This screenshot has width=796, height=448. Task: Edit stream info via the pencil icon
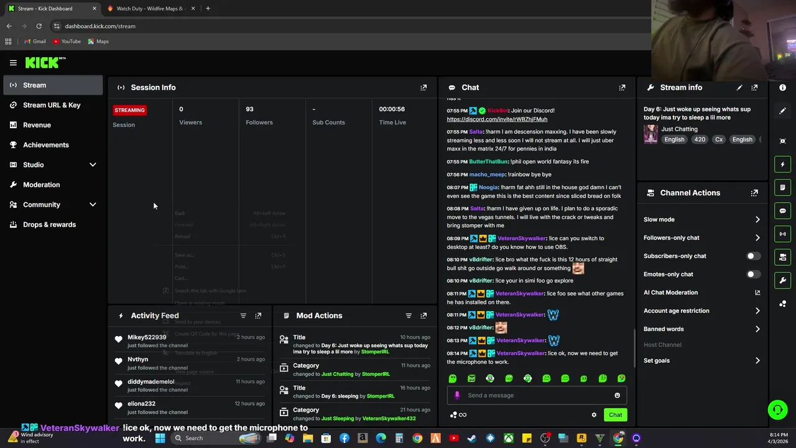point(739,88)
